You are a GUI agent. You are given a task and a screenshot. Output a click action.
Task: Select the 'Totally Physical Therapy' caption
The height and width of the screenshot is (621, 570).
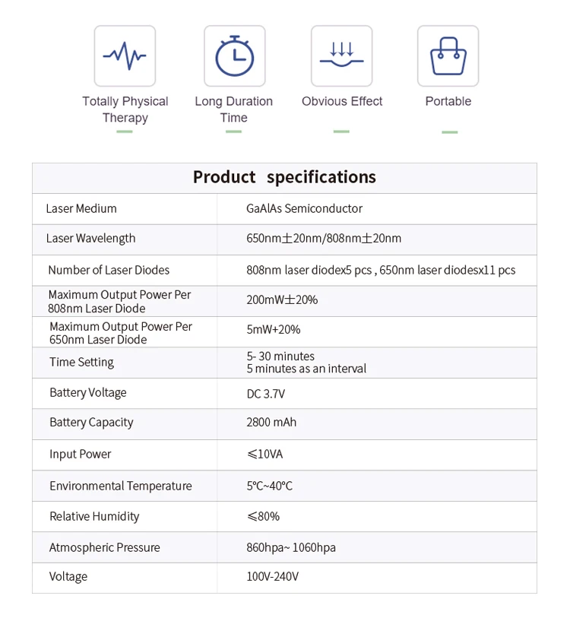pos(125,109)
